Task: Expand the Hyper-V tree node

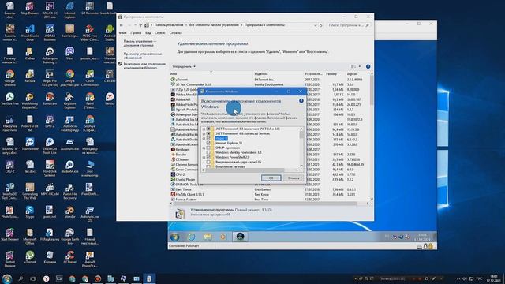Action: pos(204,138)
